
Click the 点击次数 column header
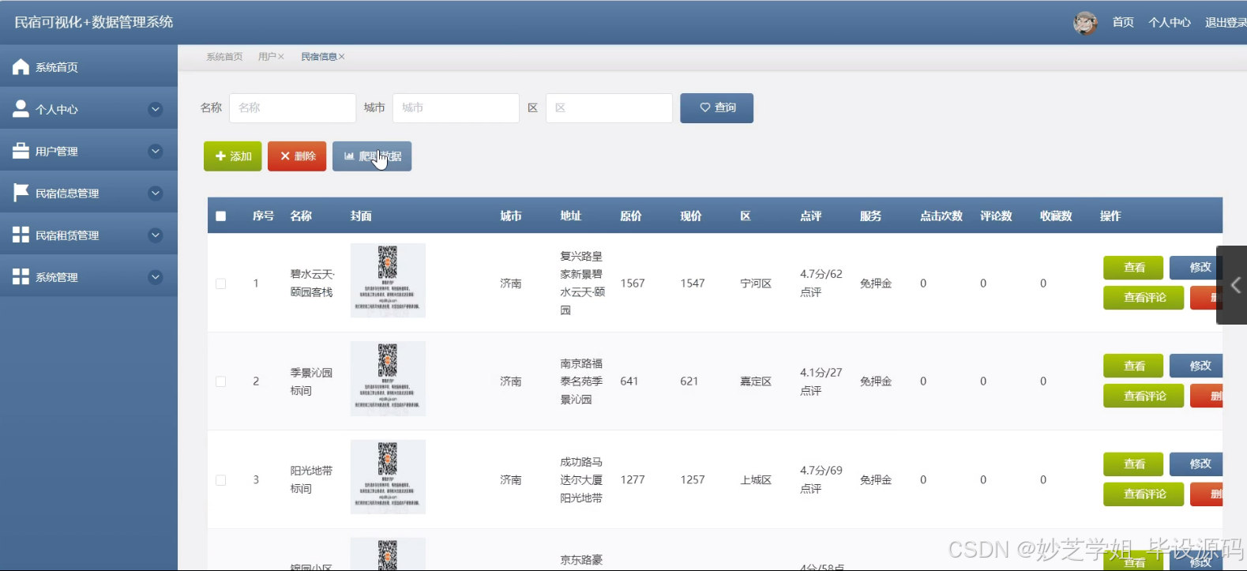coord(941,216)
